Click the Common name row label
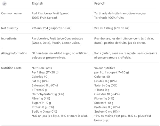 11,13
